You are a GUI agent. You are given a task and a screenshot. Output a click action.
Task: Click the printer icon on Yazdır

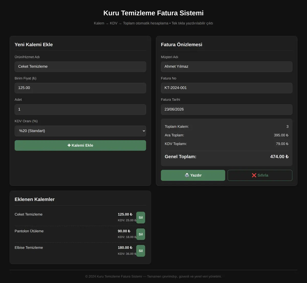(187, 175)
